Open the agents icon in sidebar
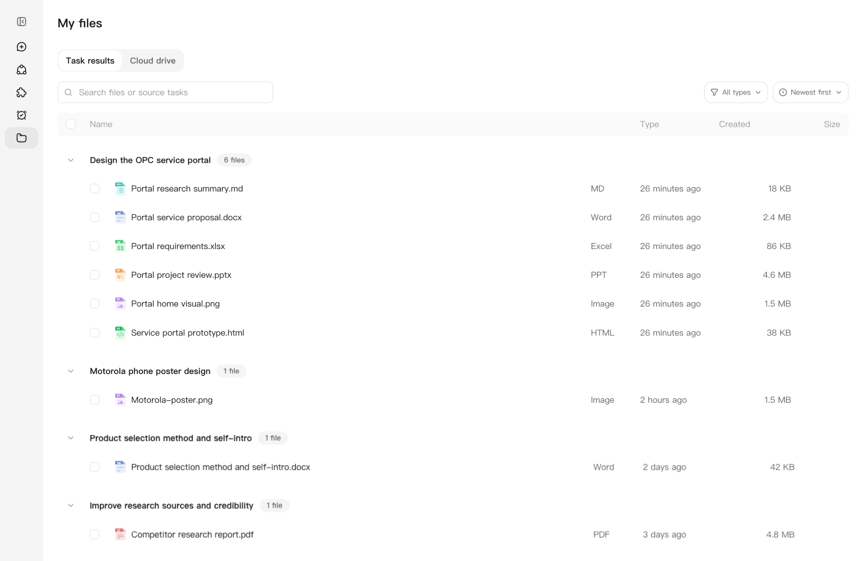Viewport: 863px width, 561px height. [x=22, y=70]
